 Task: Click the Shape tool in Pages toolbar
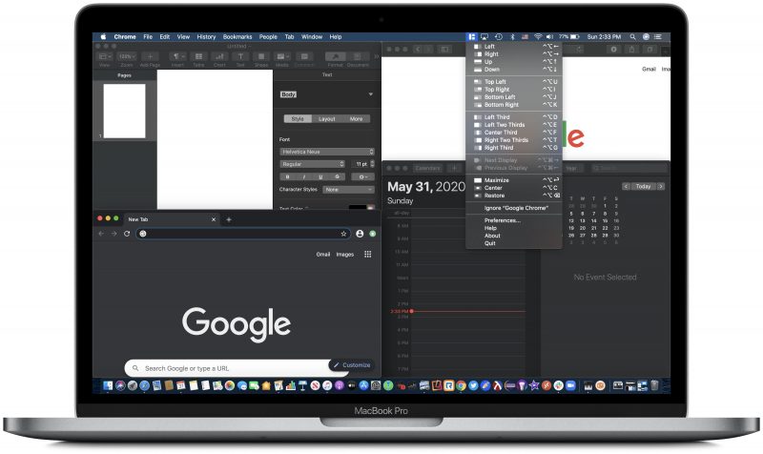(261, 57)
